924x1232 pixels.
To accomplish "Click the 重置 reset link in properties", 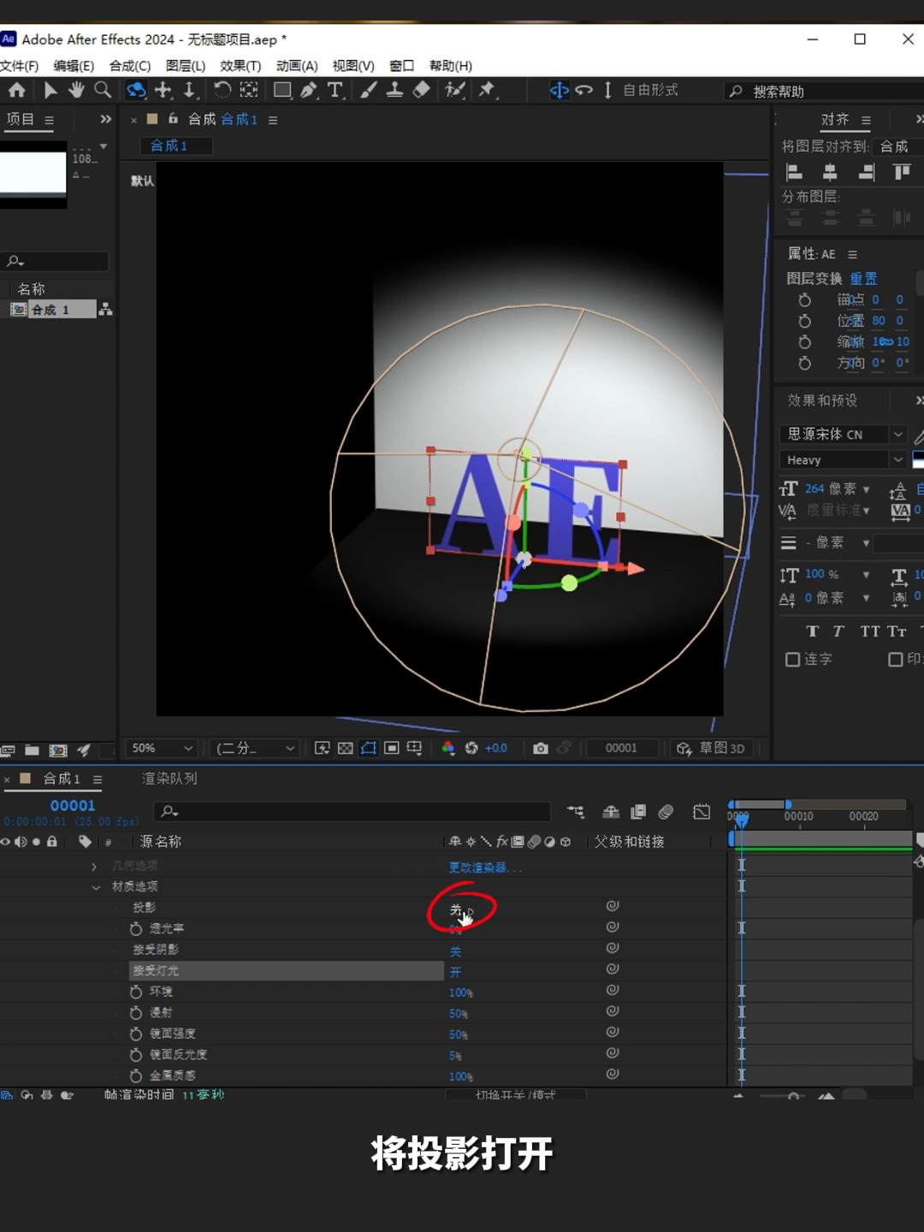I will [863, 279].
